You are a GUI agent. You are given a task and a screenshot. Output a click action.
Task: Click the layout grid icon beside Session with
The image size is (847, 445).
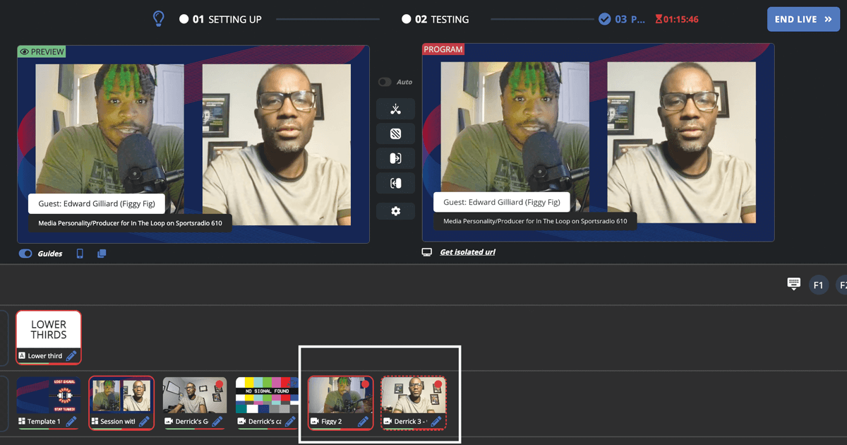(x=95, y=422)
